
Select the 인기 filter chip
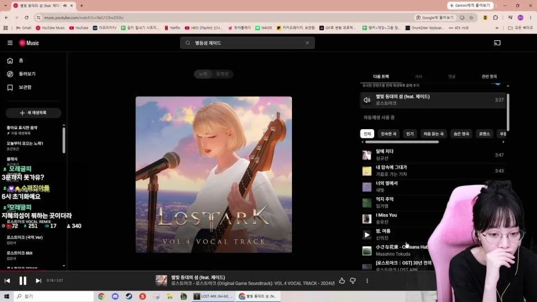(x=410, y=134)
